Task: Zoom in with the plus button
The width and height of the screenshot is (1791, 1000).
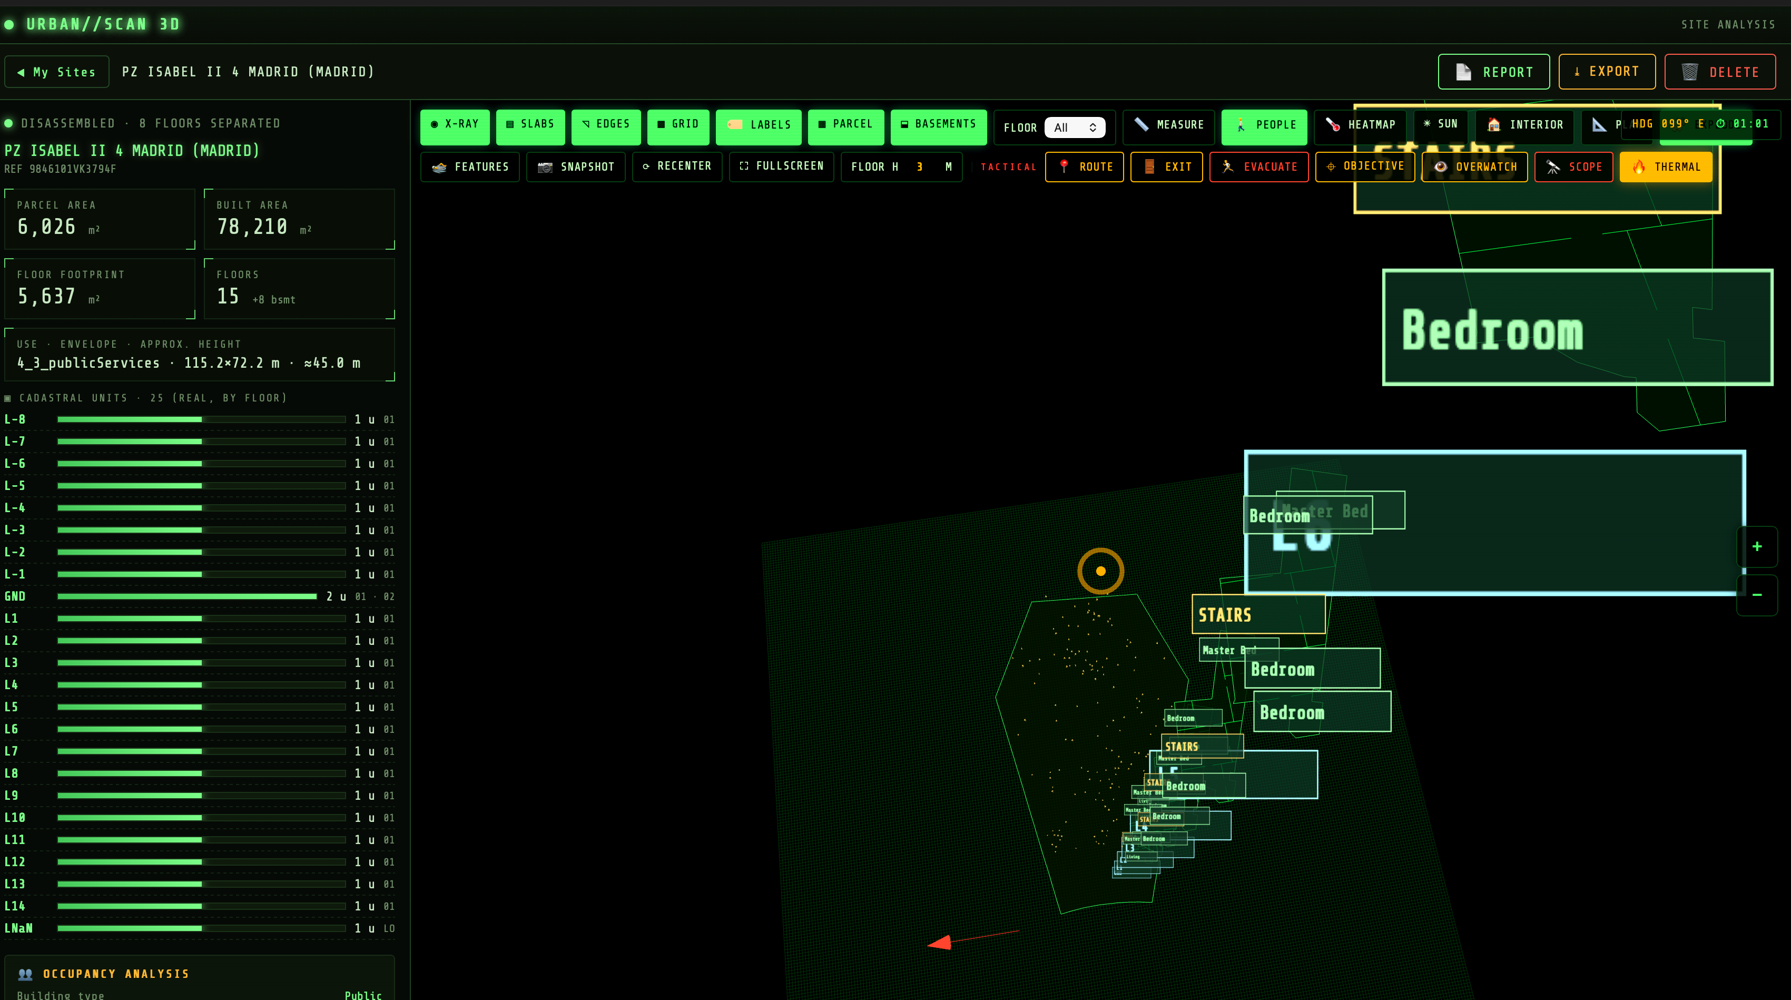Action: point(1757,546)
